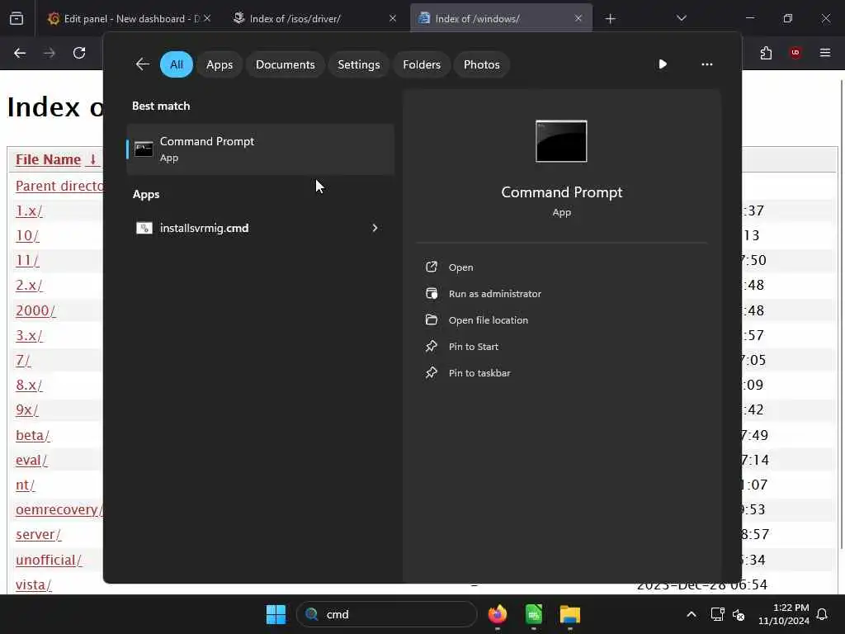Open the 11/ directory link
This screenshot has width=845, height=634.
[27, 260]
